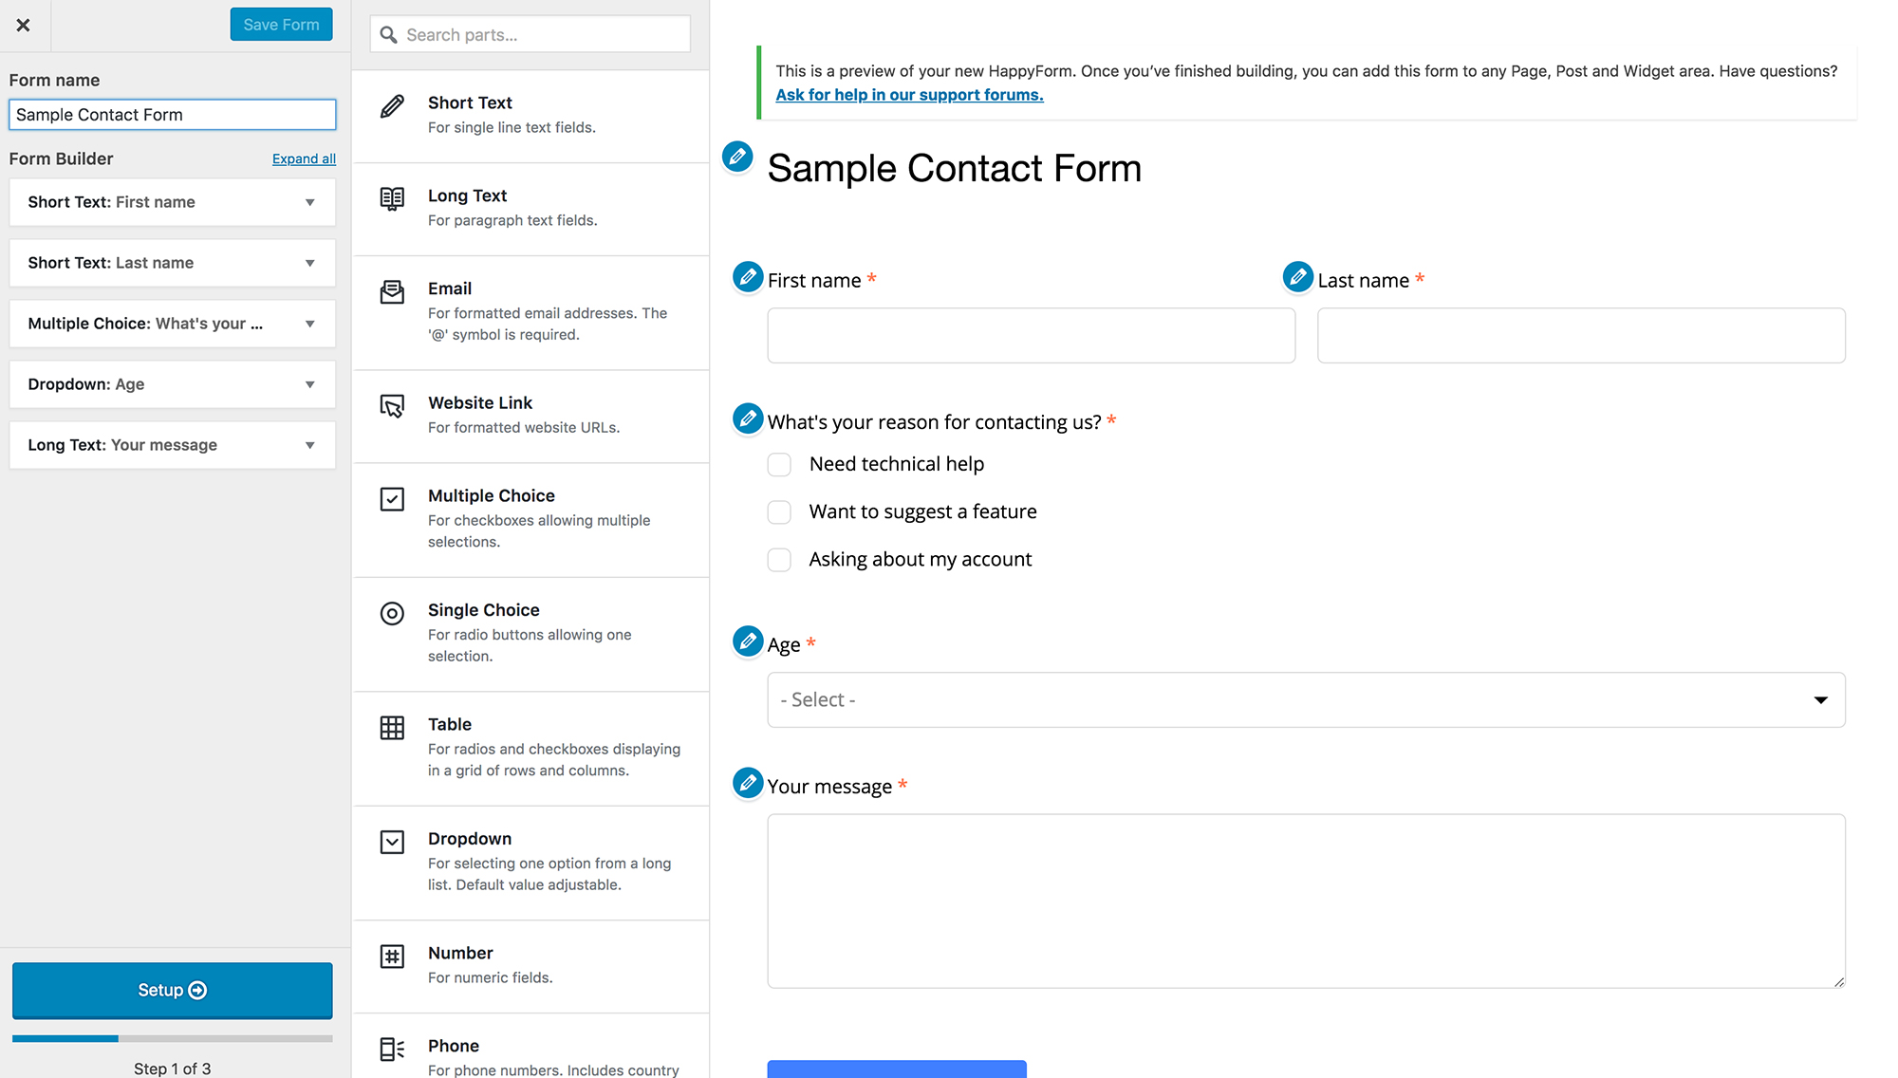Check Asking about my account option

(x=779, y=560)
